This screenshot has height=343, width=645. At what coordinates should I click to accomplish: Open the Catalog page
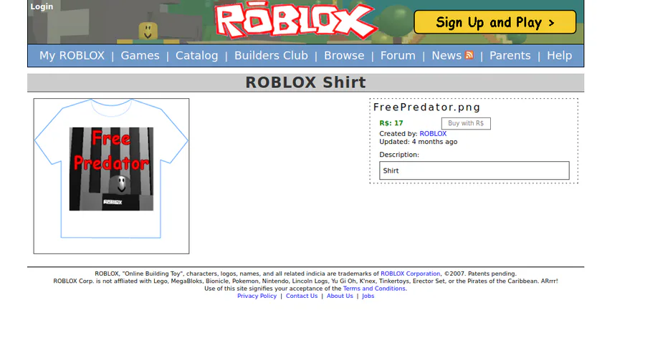pos(196,55)
